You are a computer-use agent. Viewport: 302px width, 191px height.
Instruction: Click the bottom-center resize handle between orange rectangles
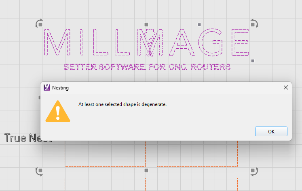tap(146, 170)
